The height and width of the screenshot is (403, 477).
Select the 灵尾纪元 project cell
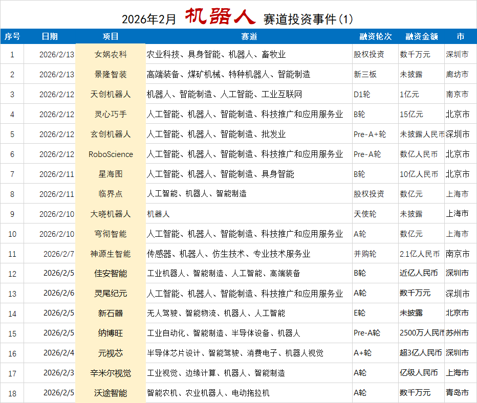(111, 294)
